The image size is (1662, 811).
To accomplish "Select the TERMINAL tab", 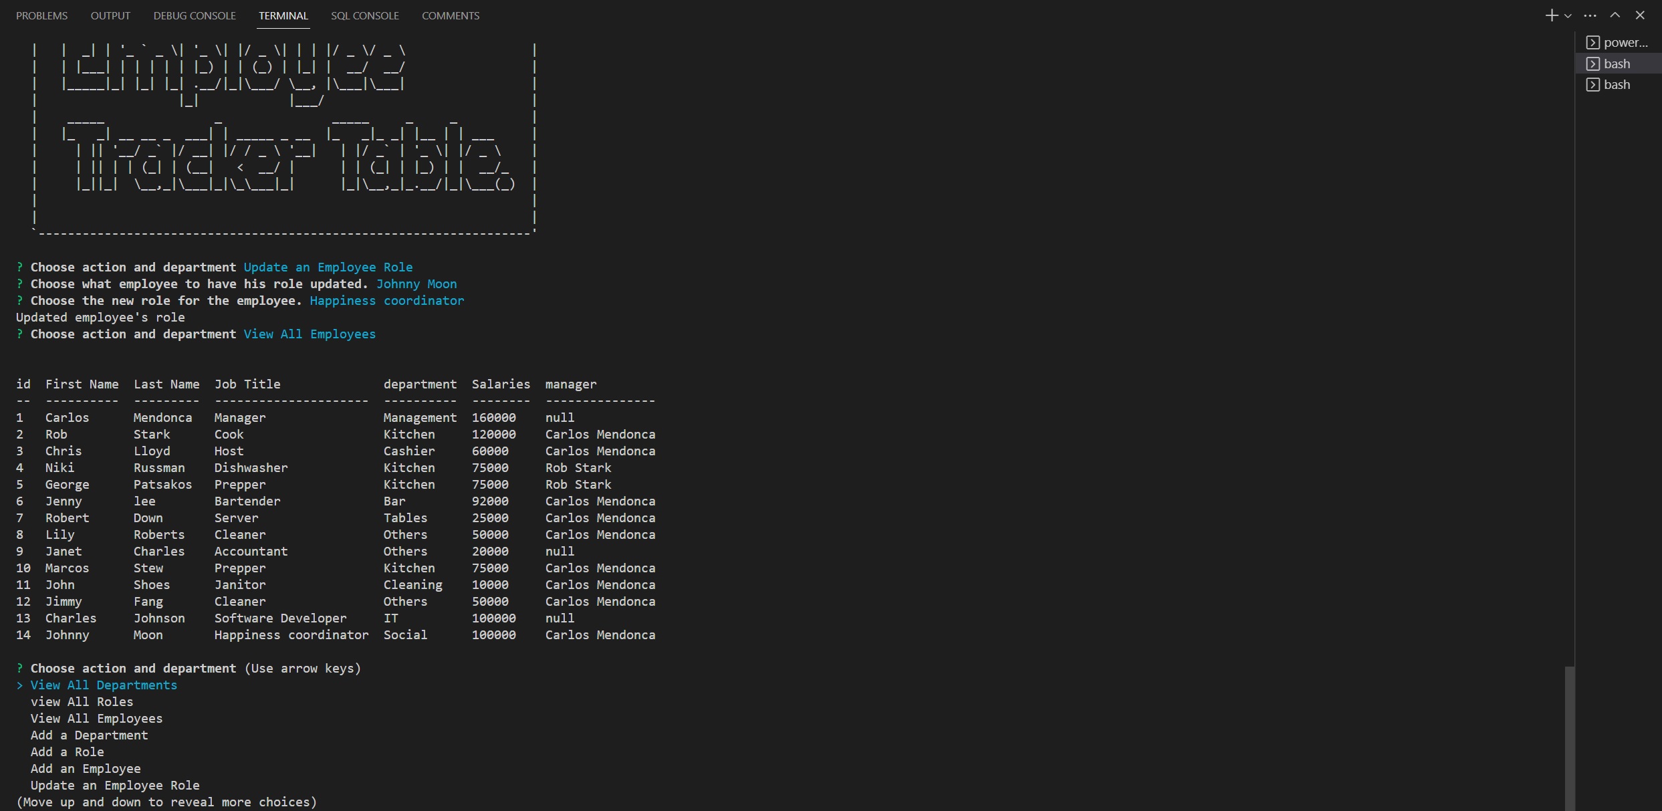I will tap(283, 15).
